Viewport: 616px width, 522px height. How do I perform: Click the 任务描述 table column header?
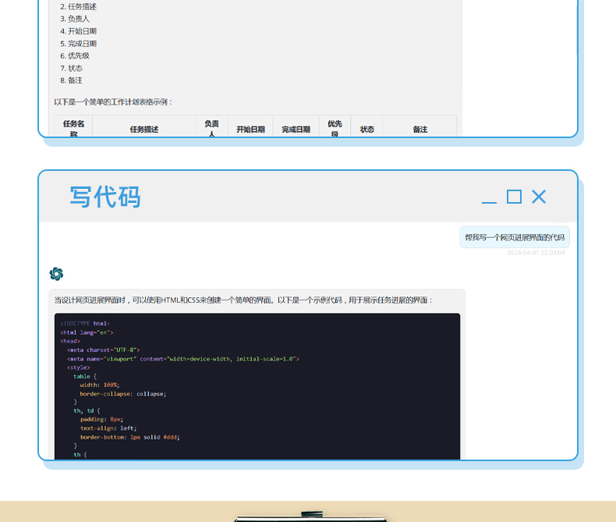(144, 130)
